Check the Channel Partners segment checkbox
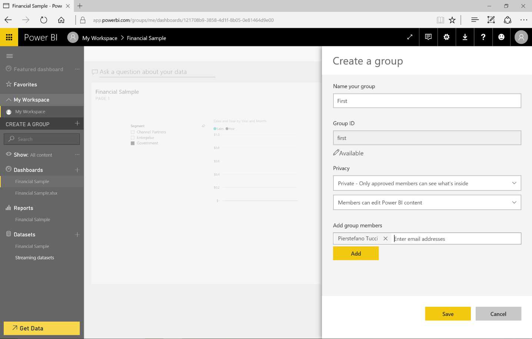Screen dimensions: 532x339 pyautogui.click(x=133, y=132)
